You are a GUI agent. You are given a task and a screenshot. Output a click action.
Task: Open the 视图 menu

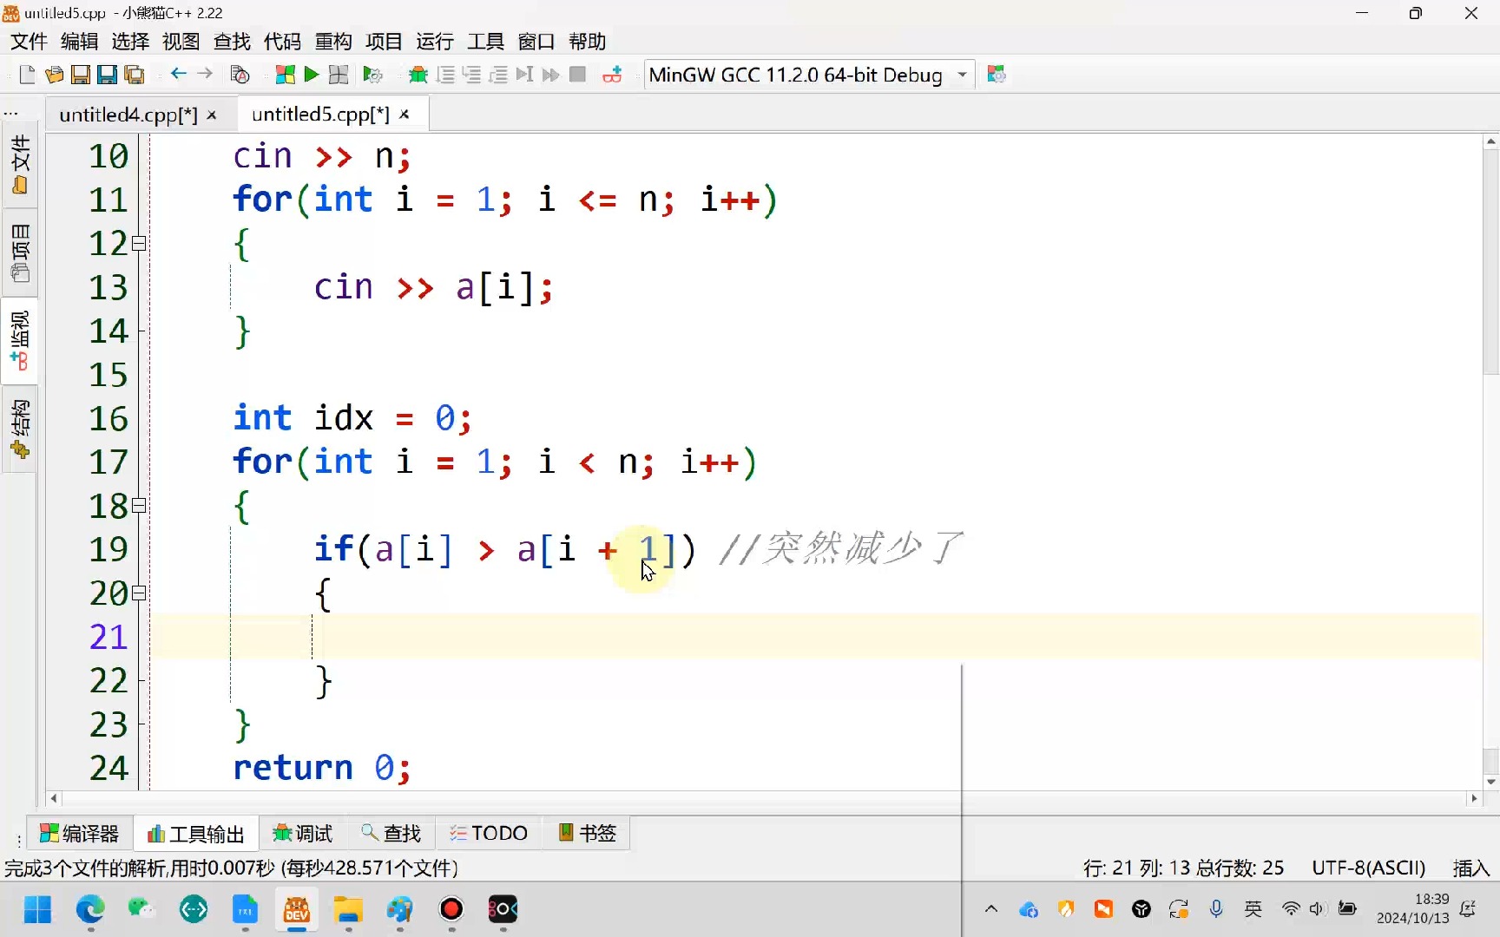(x=181, y=42)
